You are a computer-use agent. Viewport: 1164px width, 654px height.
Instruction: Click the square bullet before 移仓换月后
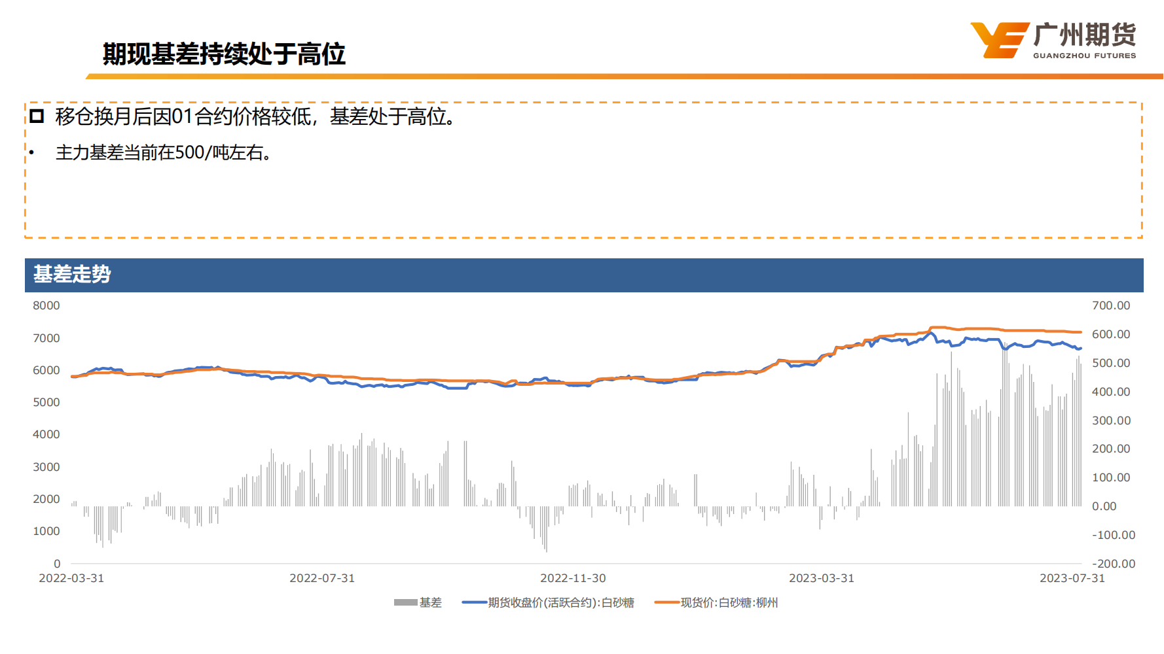click(x=37, y=116)
